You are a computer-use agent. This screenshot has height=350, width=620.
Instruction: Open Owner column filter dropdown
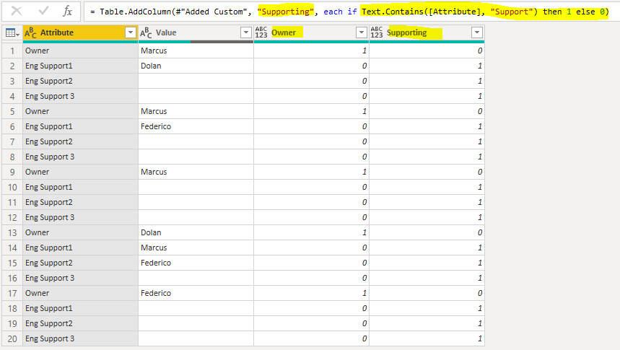coord(362,32)
